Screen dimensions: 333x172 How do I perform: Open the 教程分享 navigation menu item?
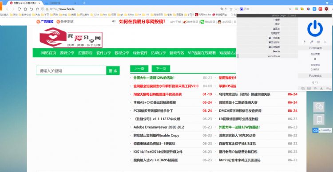122,53
